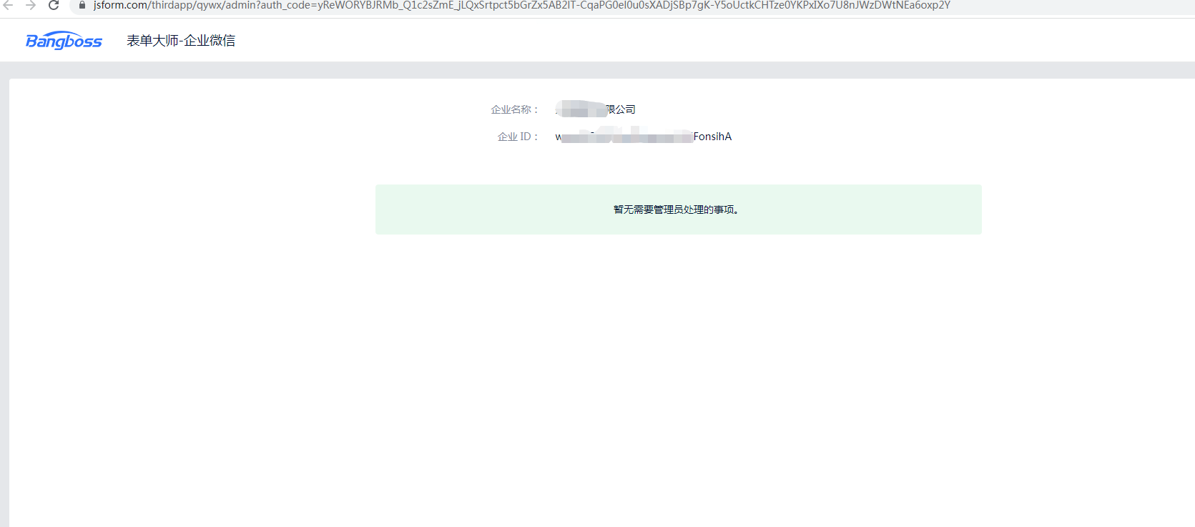Click the blurred part of the company name
The image size is (1195, 527).
tap(581, 109)
